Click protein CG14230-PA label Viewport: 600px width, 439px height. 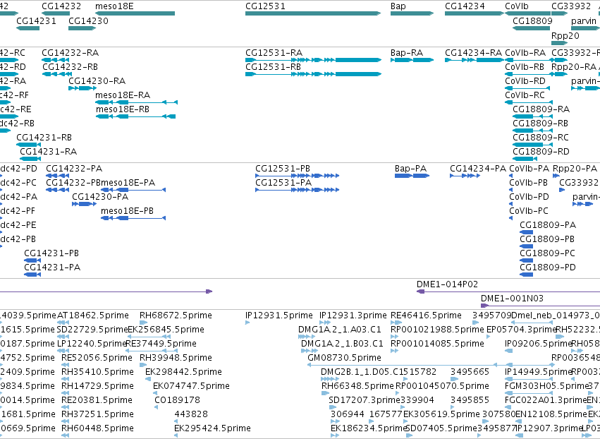coord(100,197)
